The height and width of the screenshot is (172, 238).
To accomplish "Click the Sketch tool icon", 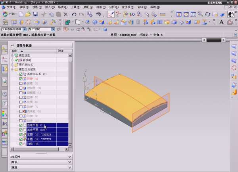I will coord(111,14).
